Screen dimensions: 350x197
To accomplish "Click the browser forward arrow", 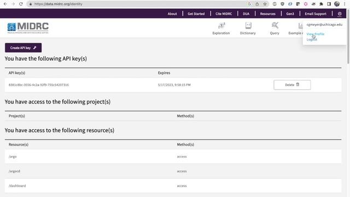I will coord(13,4).
